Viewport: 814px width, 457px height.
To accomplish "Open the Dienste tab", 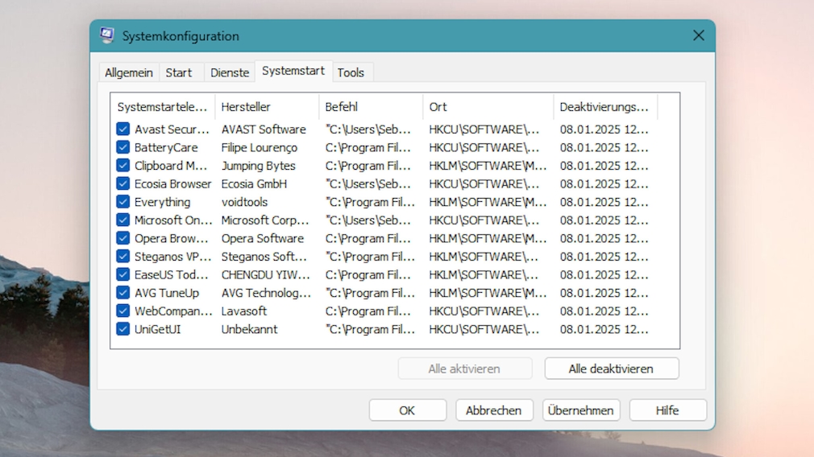I will 230,72.
